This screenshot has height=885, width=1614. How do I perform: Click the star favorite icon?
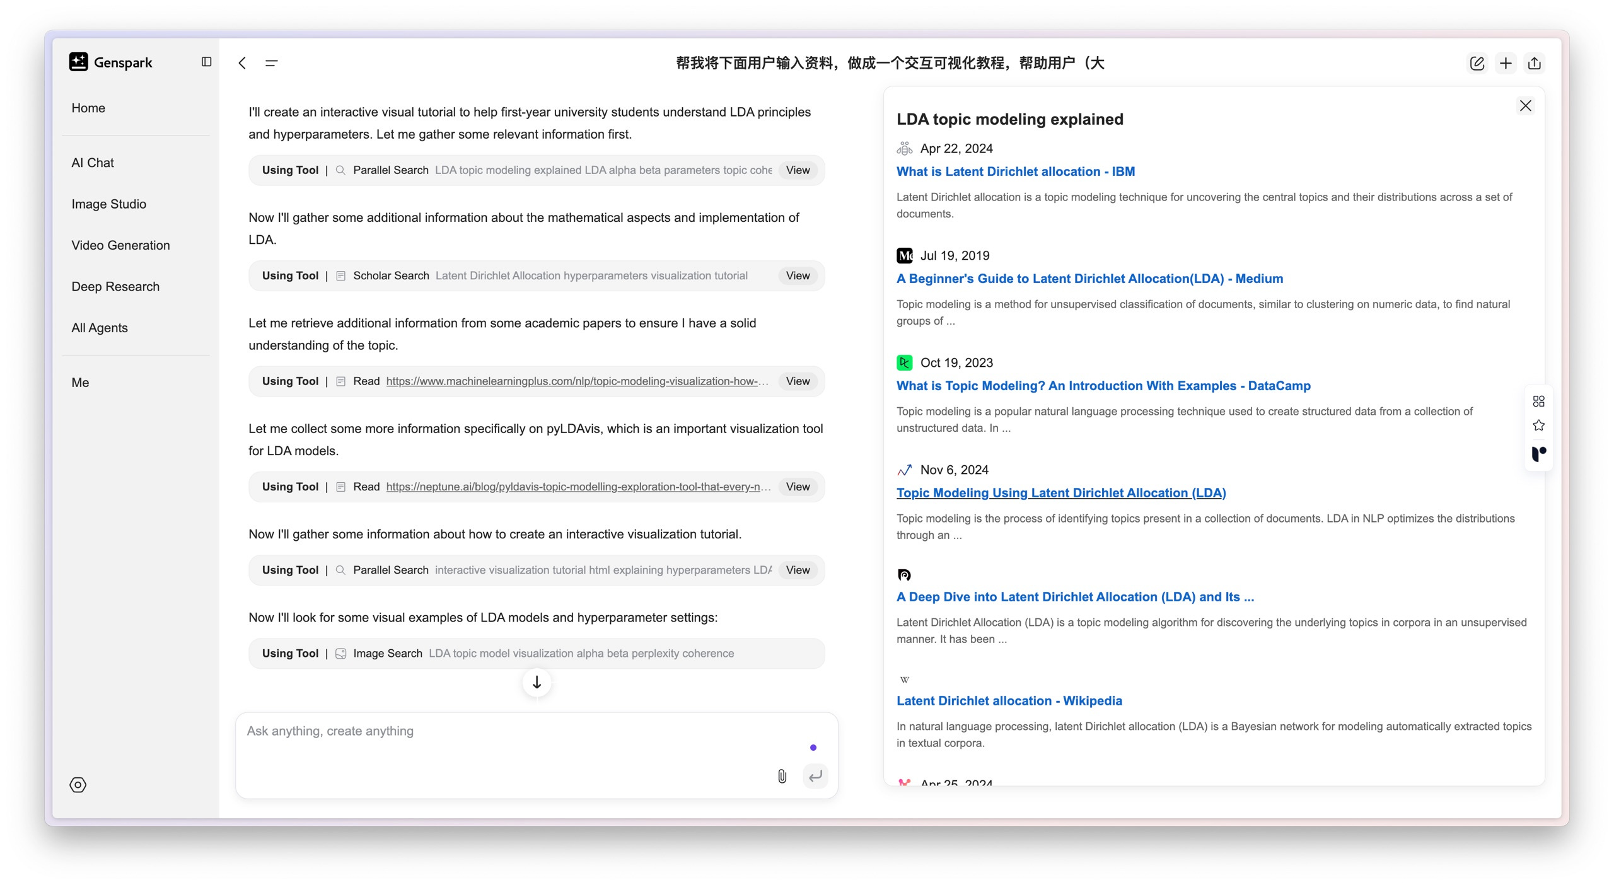coord(1538,425)
